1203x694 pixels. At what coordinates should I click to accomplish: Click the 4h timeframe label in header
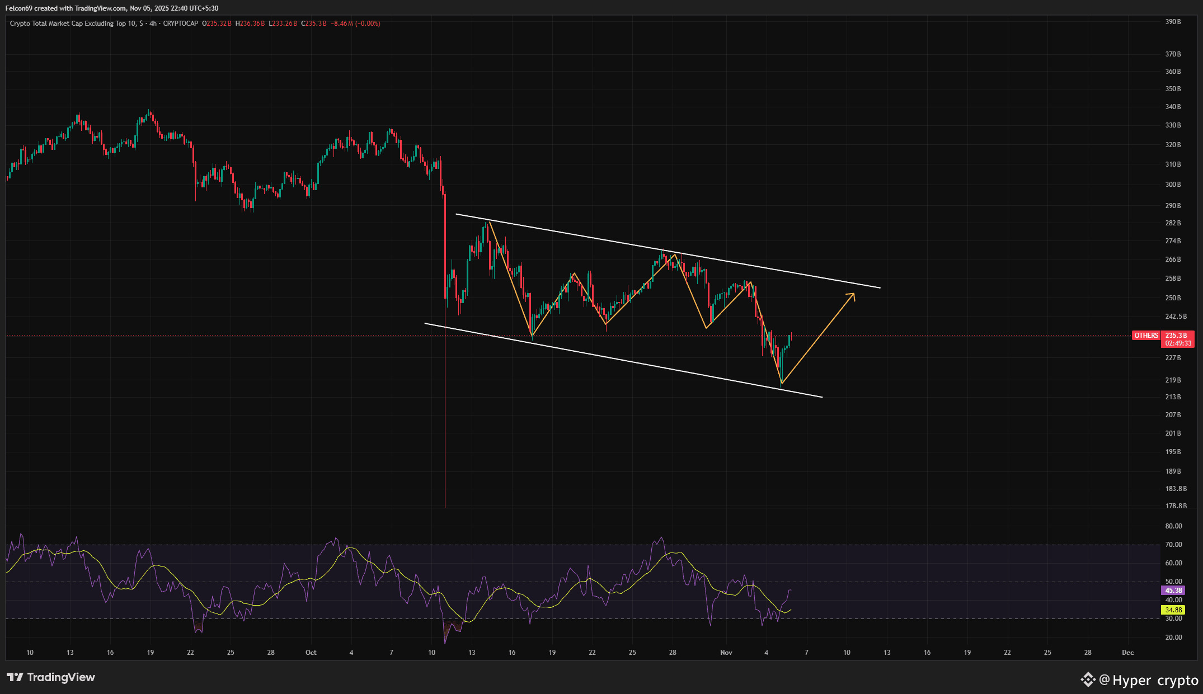153,23
